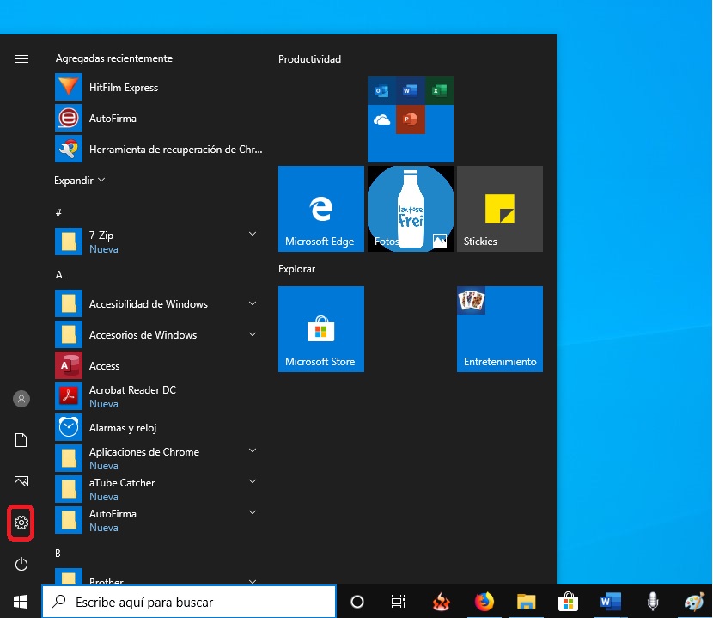
Task: Open Settings gear in Start sidebar
Action: (21, 523)
